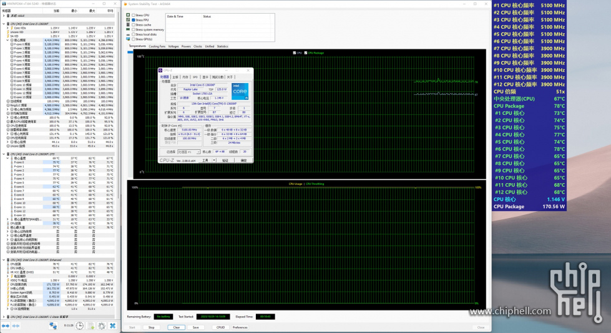Collapse CPU Intel Core i5-13600KF sensor group
The height and width of the screenshot is (333, 611).
[4, 24]
